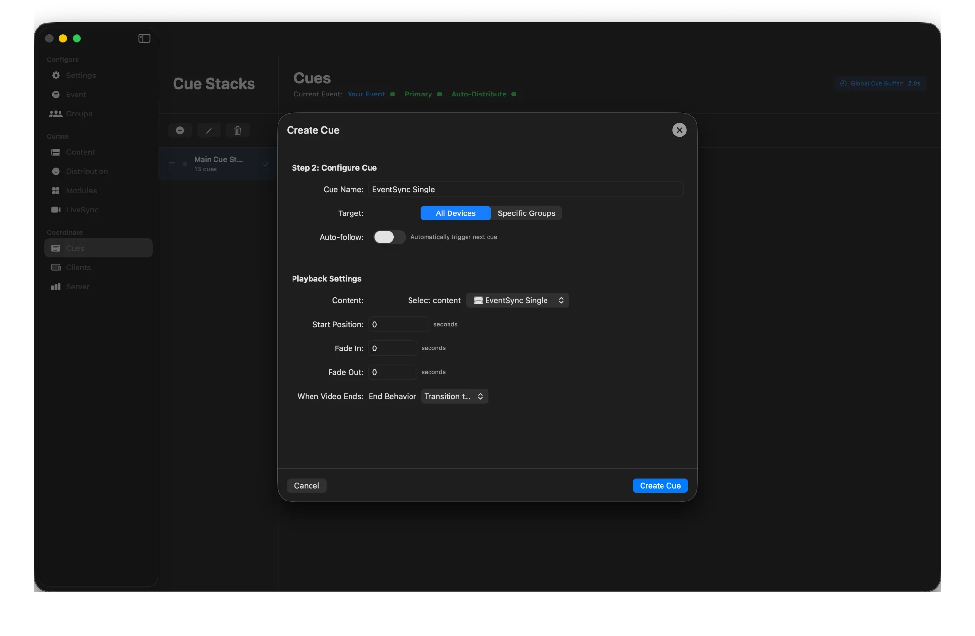Open the Select content dropdown
975x636 pixels.
(518, 300)
